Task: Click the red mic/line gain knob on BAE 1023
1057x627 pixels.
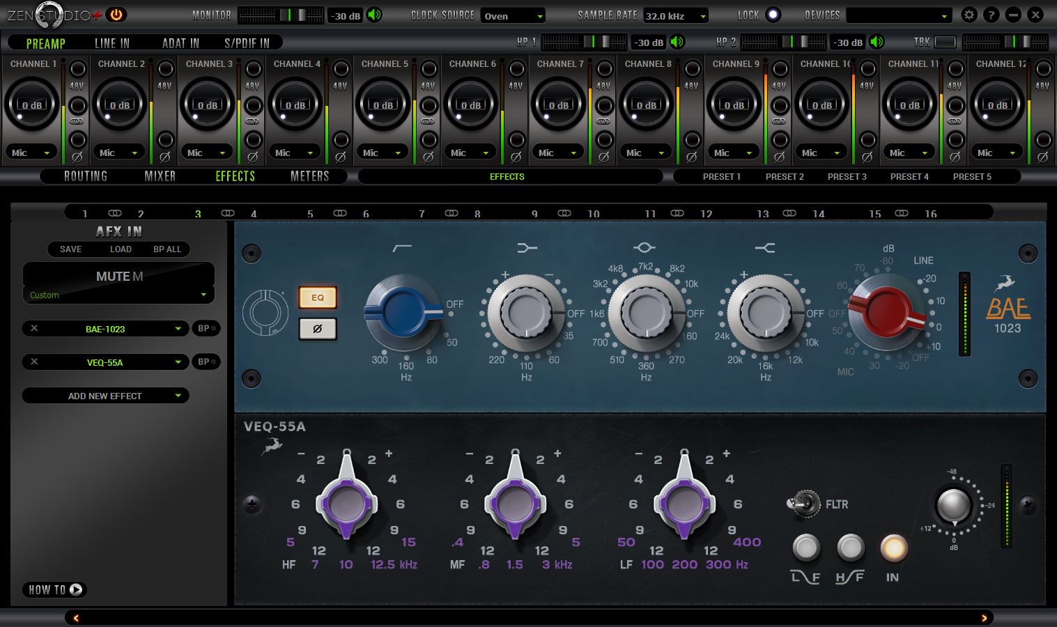Action: 886,311
